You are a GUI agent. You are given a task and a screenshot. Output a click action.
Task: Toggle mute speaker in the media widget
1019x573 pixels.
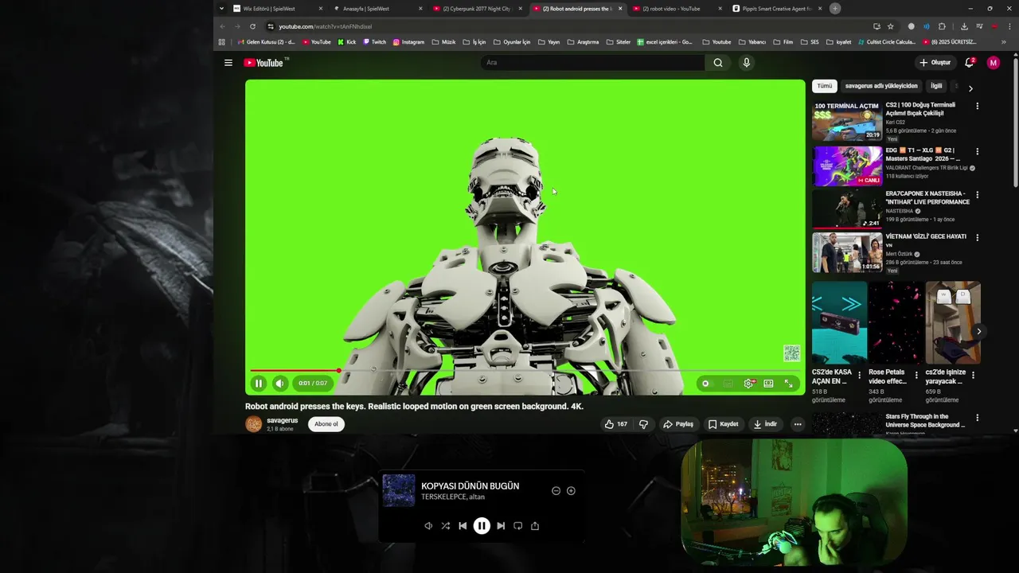(428, 526)
